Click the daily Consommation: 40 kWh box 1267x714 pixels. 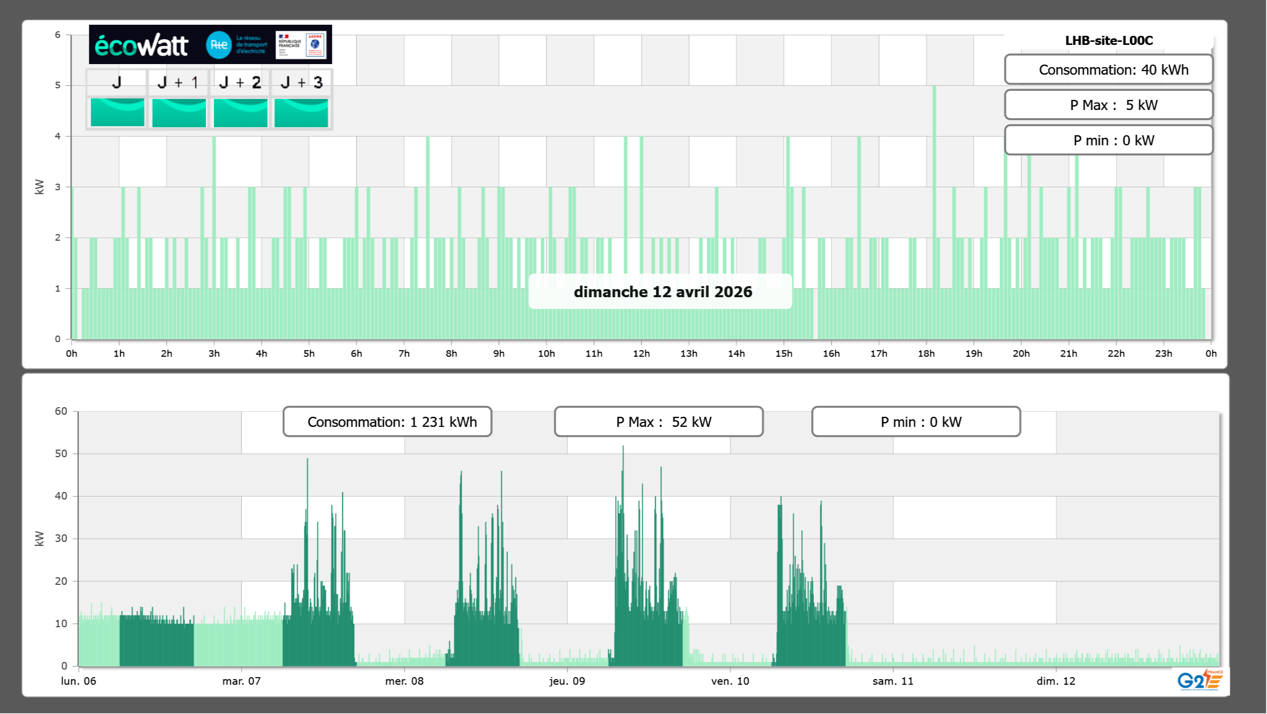[1108, 70]
